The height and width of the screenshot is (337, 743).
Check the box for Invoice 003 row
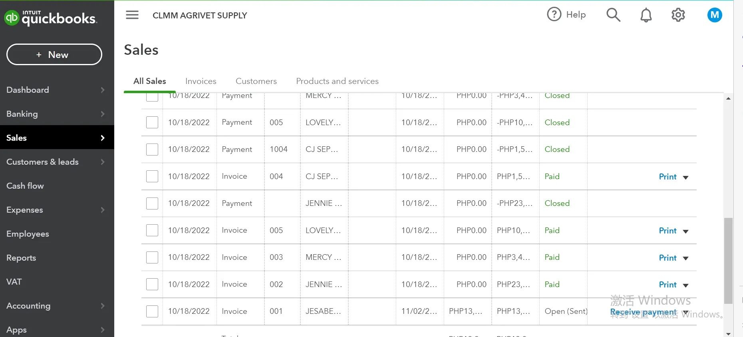pyautogui.click(x=152, y=257)
